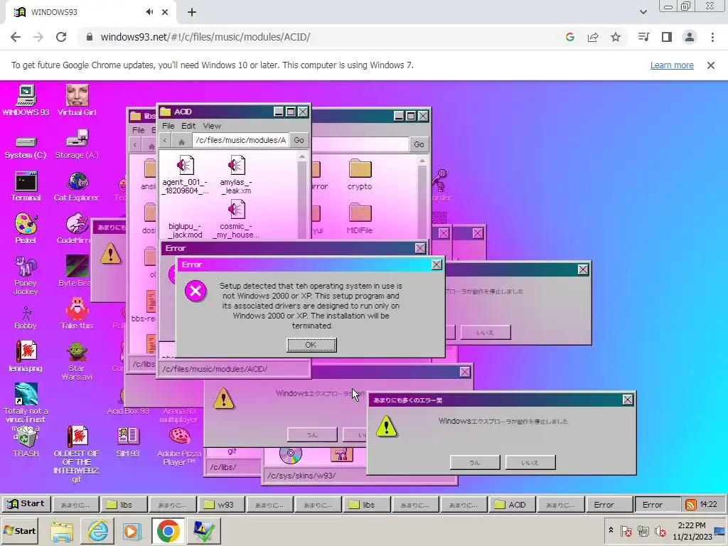The width and height of the screenshot is (728, 546).
Task: Open the SIM 93 icon
Action: 128,442
